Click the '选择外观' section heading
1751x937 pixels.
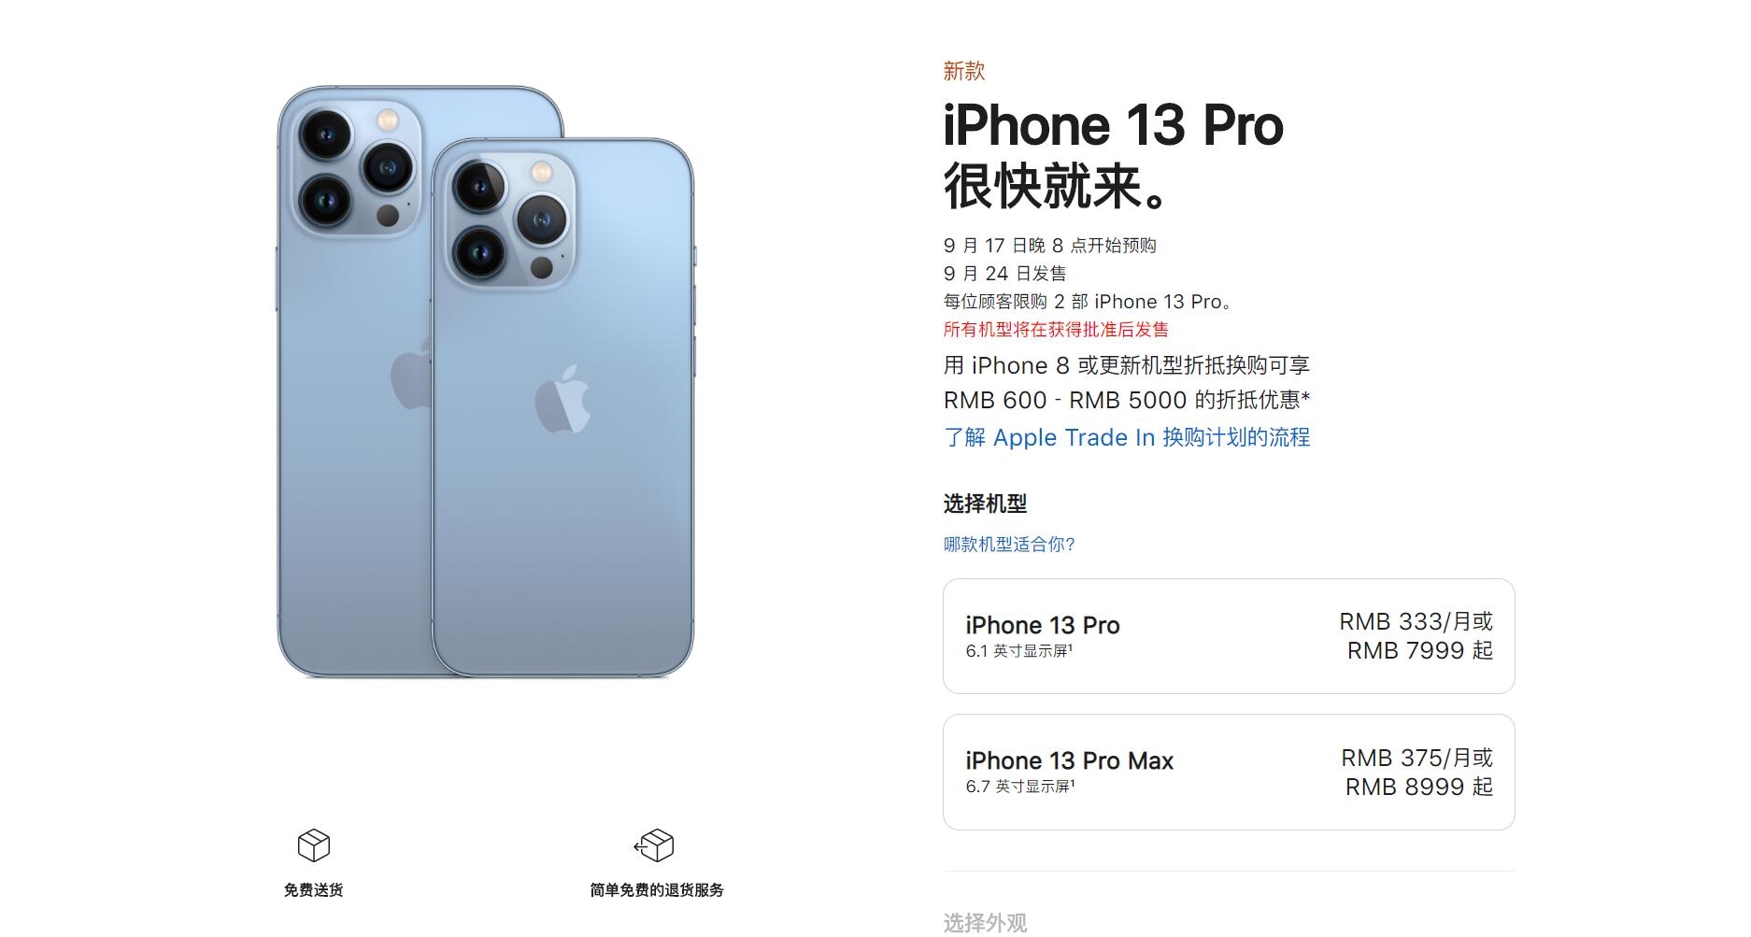[x=985, y=923]
